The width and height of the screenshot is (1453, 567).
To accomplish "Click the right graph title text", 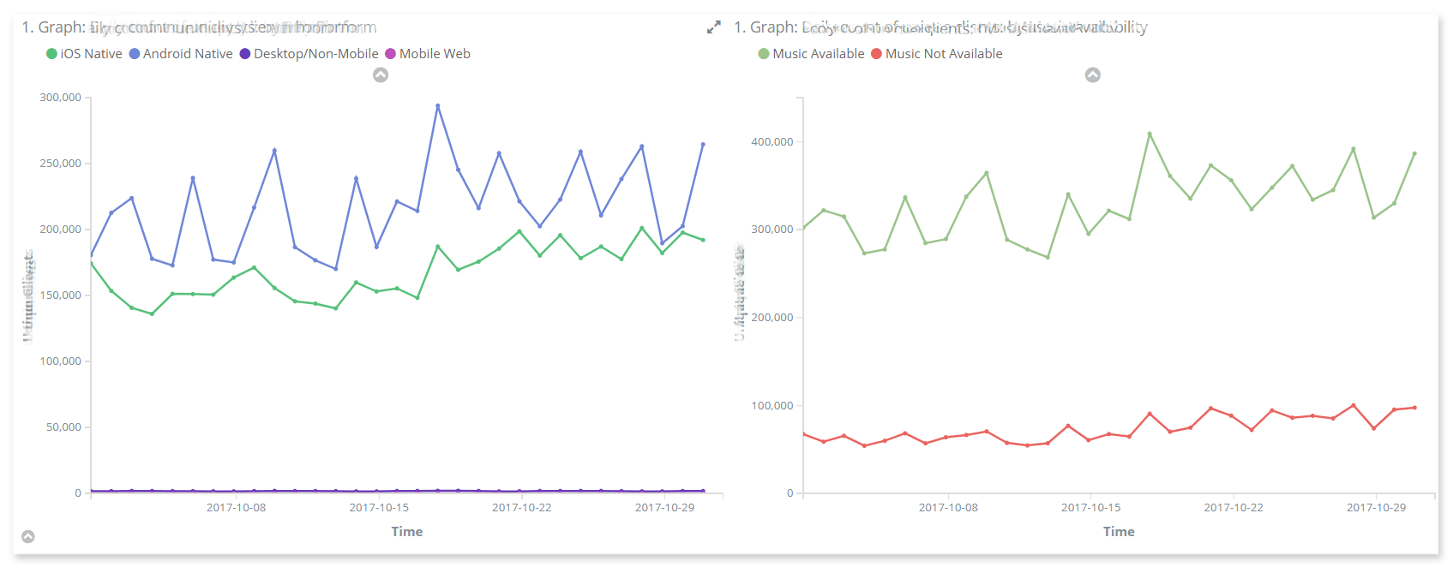I will pos(940,27).
